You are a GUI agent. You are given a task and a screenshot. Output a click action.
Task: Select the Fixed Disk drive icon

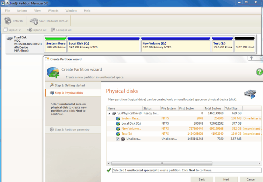coord(10,39)
